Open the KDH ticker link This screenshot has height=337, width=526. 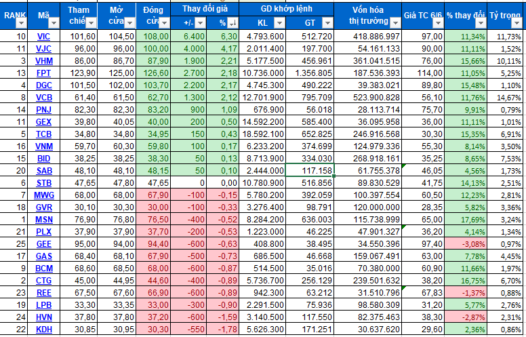click(44, 330)
